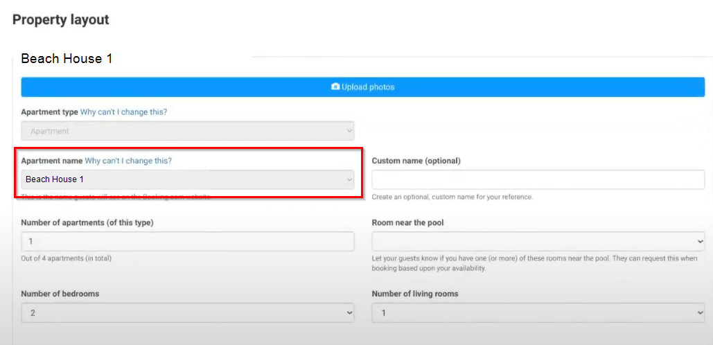Click the Room near the pool label
Viewport: 713px width, 345px height.
pos(407,222)
